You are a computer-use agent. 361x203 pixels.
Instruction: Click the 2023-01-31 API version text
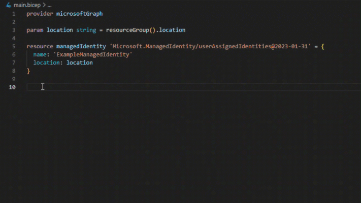click(x=291, y=47)
